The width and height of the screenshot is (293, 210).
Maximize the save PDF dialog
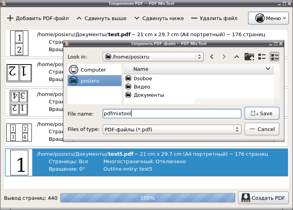point(276,44)
